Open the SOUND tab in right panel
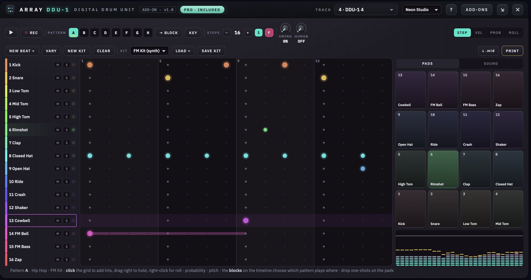The height and width of the screenshot is (280, 531). pos(491,63)
